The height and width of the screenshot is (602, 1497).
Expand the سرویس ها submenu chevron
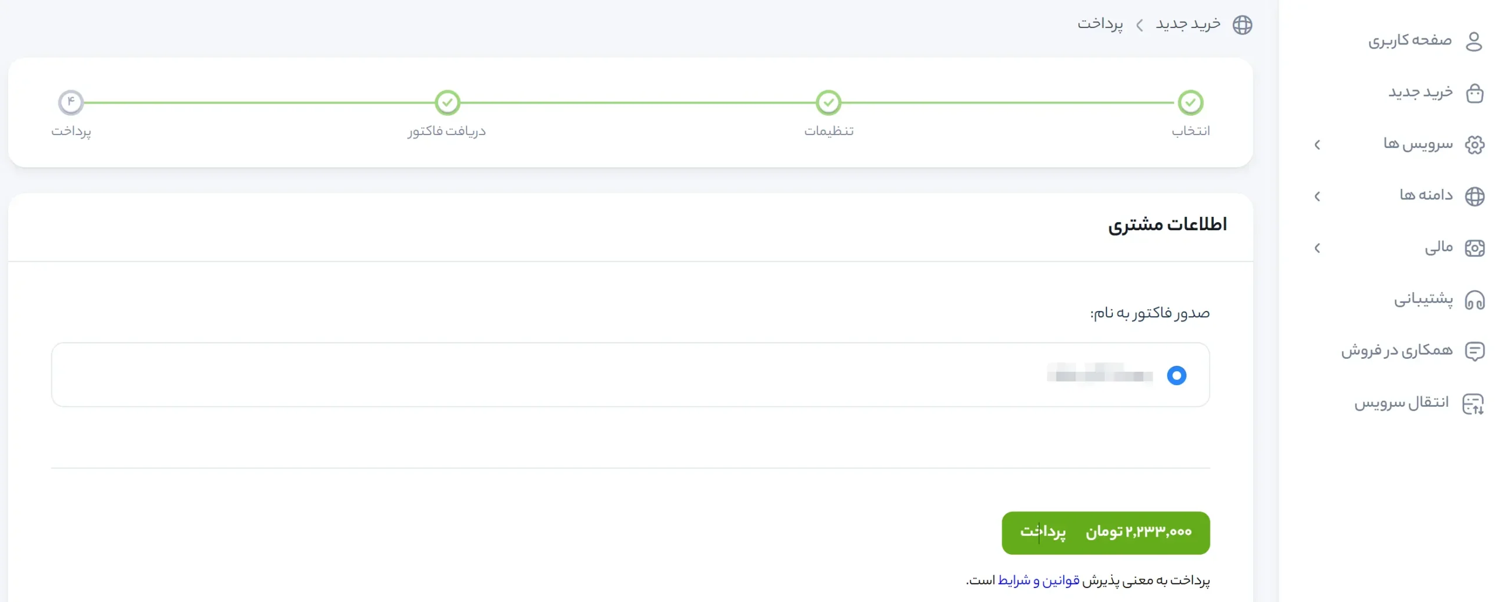coord(1317,144)
